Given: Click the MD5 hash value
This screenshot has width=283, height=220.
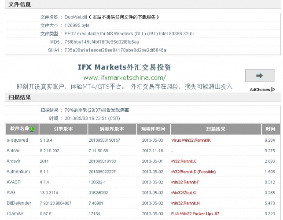Looking at the screenshot, I should click(x=96, y=42).
